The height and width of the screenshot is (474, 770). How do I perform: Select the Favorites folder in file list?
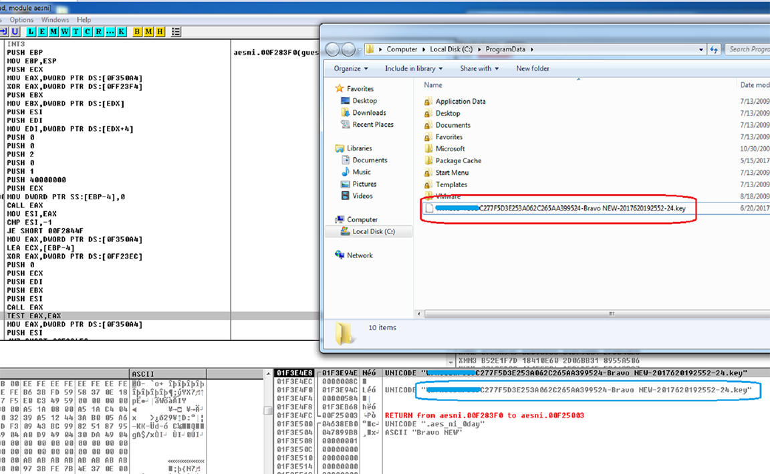(449, 137)
